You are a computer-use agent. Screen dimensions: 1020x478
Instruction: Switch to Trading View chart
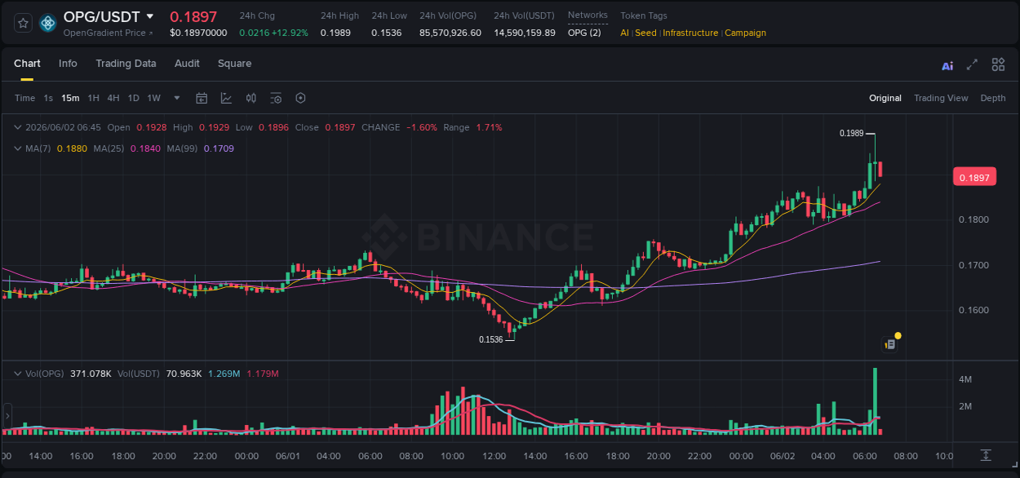[941, 98]
